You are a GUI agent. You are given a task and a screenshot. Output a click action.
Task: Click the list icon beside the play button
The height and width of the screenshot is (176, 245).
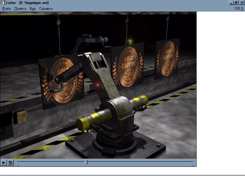pos(10,163)
